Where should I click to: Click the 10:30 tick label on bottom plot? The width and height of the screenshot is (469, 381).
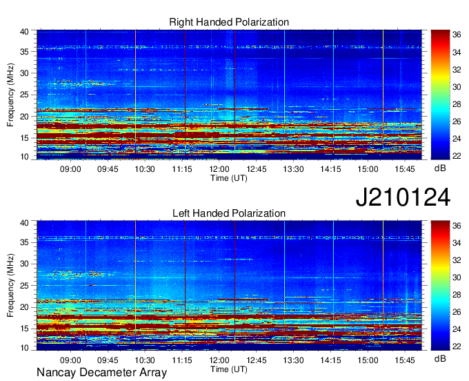[x=145, y=360]
